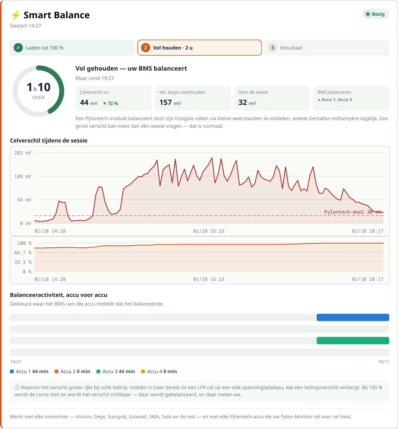Select the Vol houden · 2 u step
This screenshot has height=429, width=398.
[x=200, y=48]
